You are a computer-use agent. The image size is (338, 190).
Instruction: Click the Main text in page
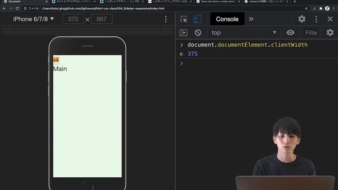[60, 69]
